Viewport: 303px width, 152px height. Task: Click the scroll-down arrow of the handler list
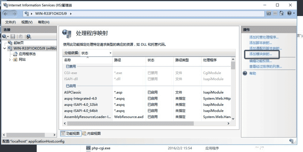pyautogui.click(x=233, y=119)
